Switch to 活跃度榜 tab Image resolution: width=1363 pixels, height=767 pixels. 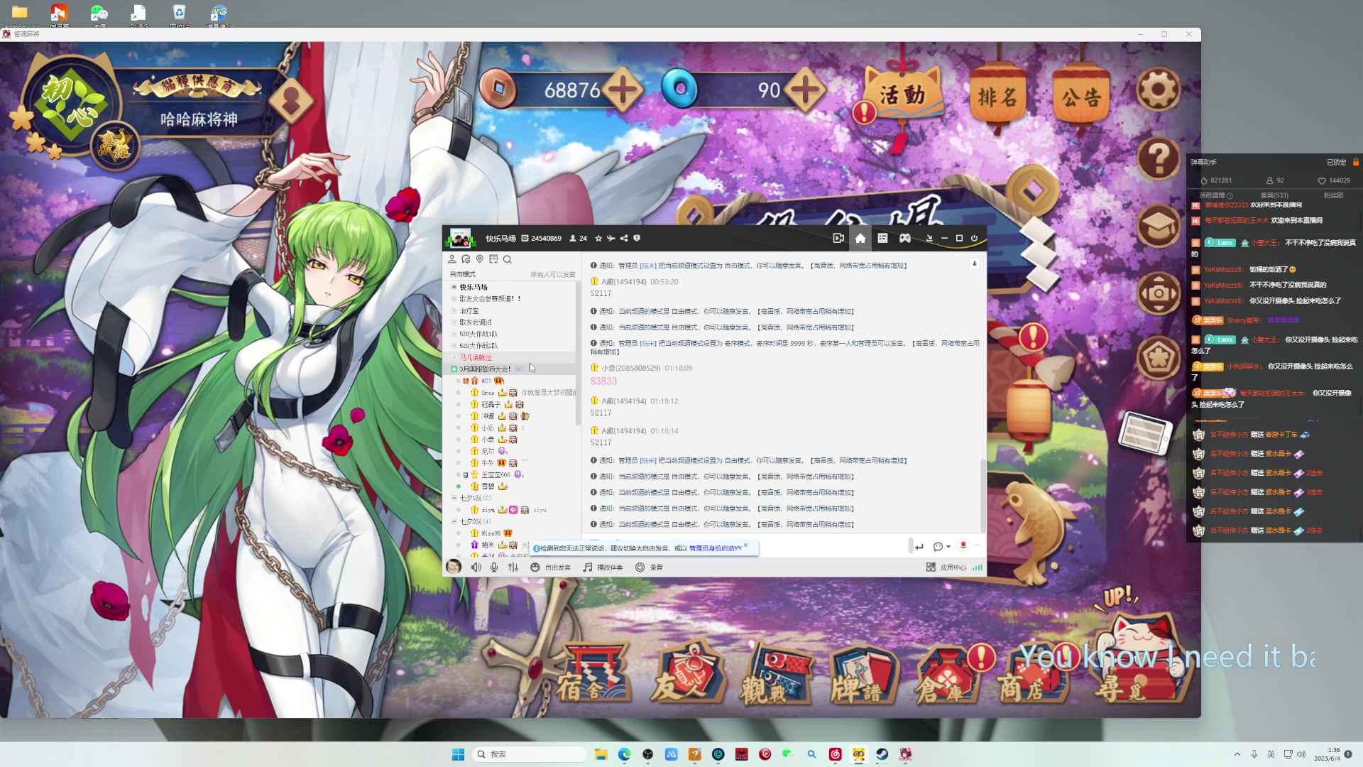(1216, 195)
